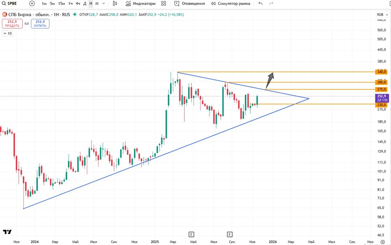Select the 275,0 price level label
The height and width of the screenshot is (245, 391).
click(382, 89)
